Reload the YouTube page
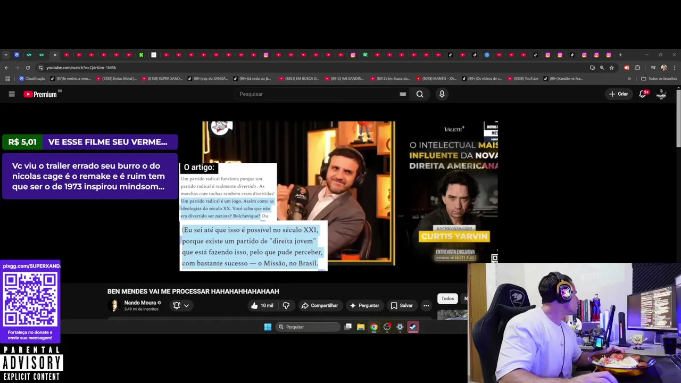 28,68
